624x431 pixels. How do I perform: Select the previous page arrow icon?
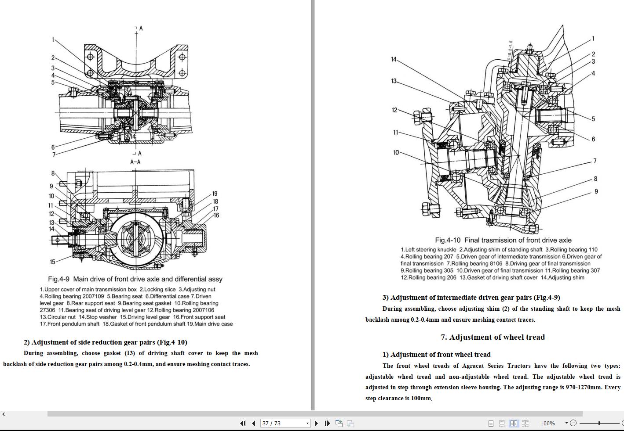[x=253, y=423]
